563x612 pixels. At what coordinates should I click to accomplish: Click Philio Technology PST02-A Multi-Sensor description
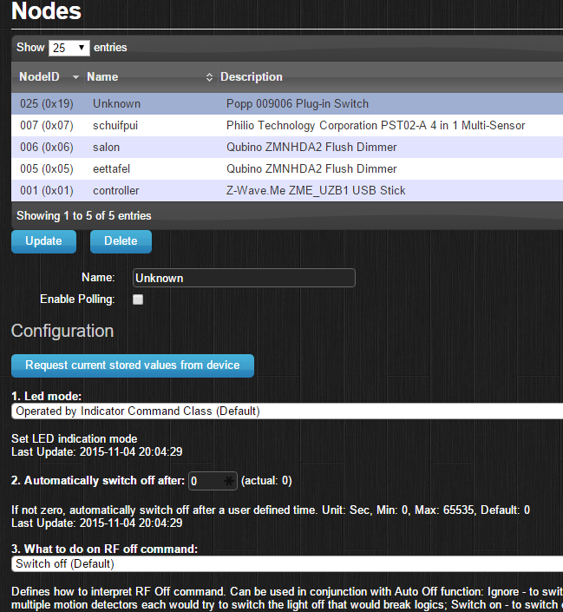click(x=376, y=126)
